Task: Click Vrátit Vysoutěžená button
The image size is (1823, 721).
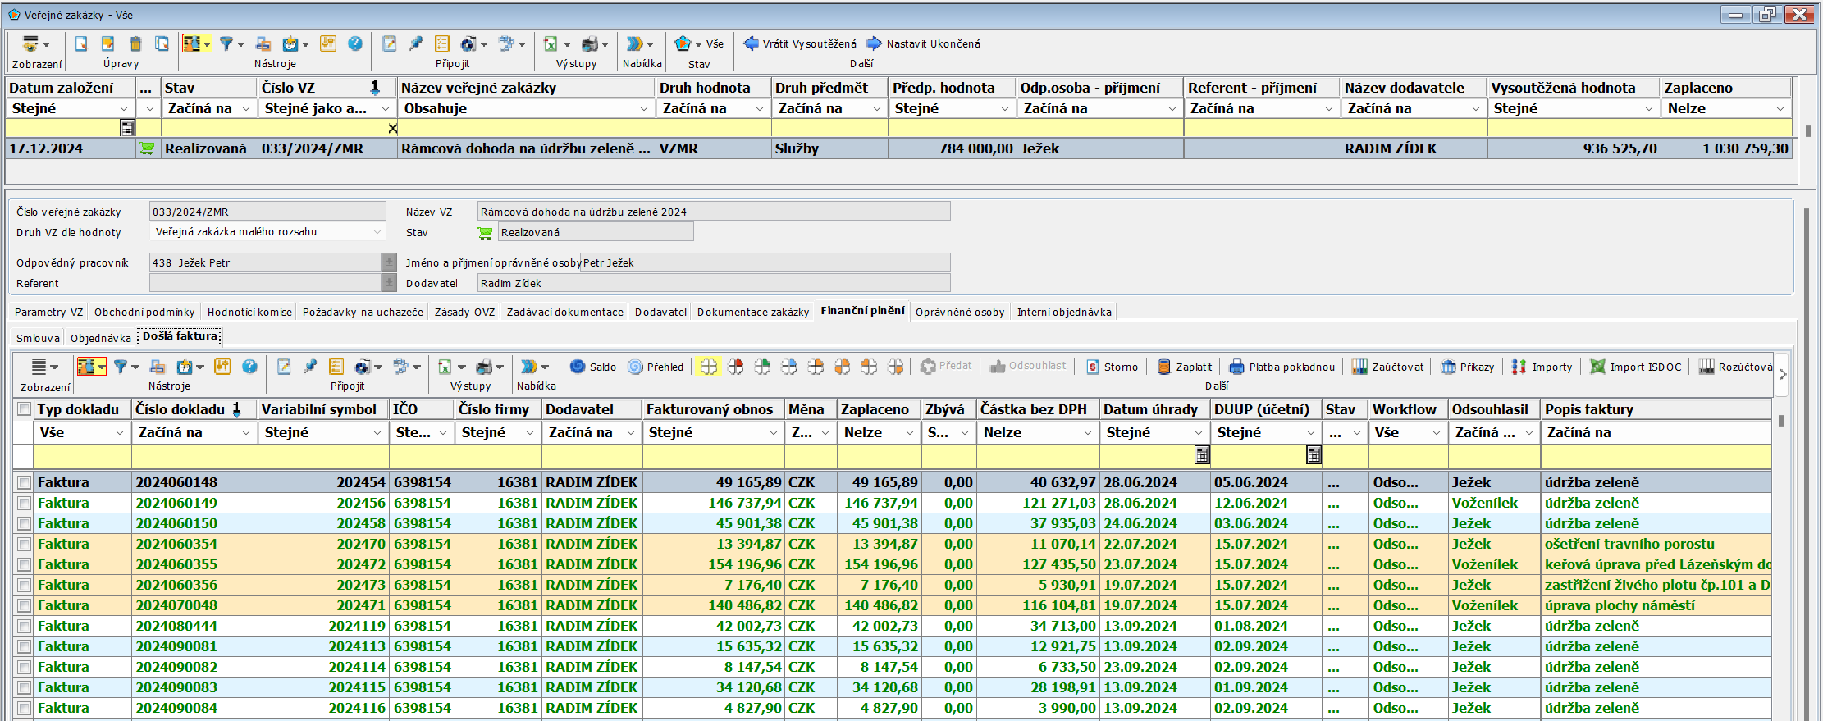Action: click(800, 44)
